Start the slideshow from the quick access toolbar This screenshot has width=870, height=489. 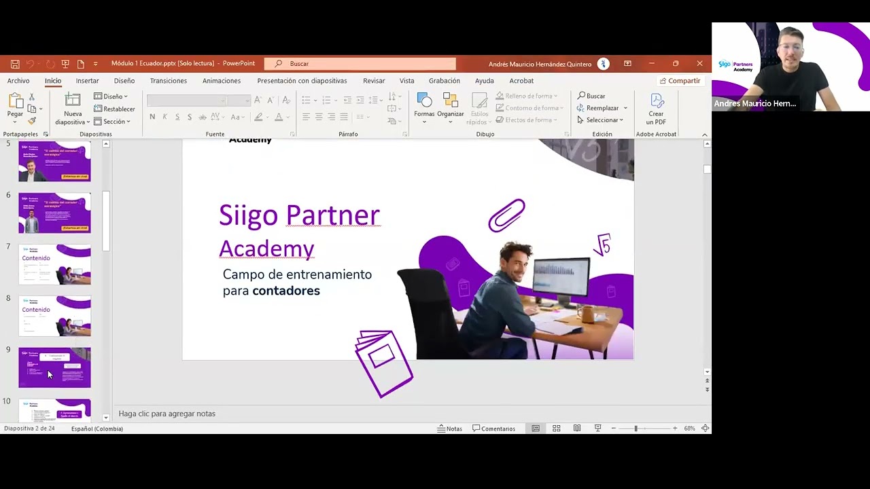pos(65,64)
